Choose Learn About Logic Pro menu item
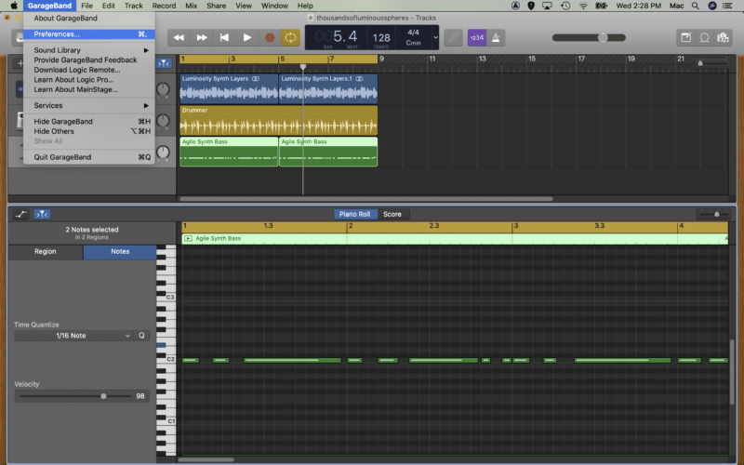The width and height of the screenshot is (744, 465). click(89, 80)
